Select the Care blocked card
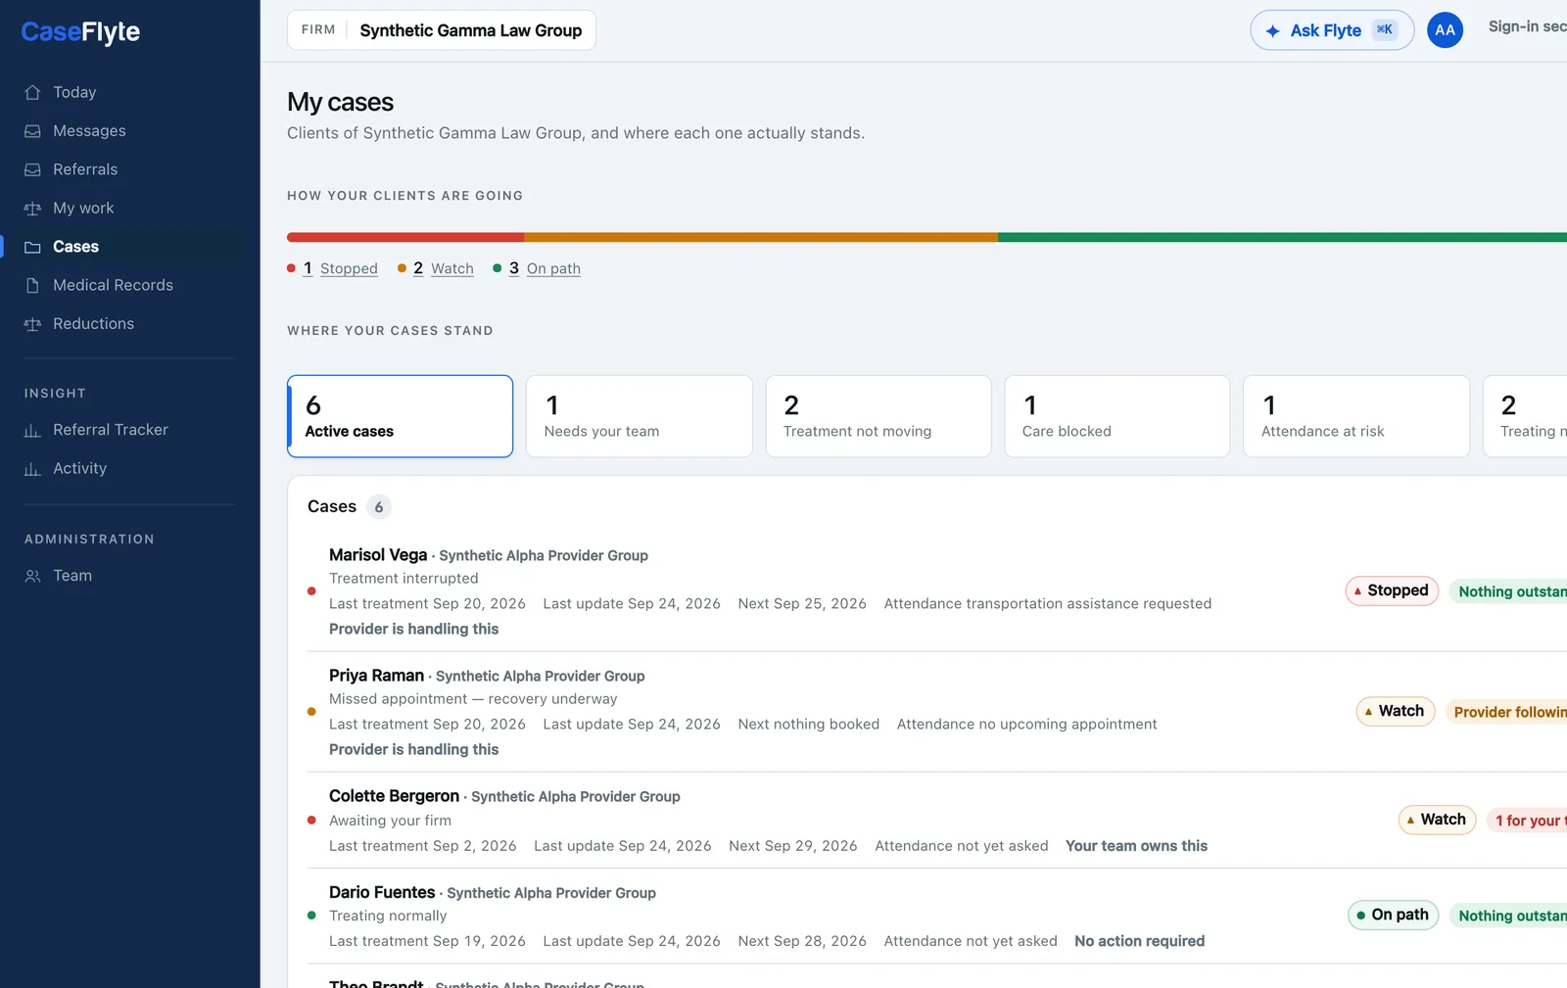Screen dimensions: 1567x988 coord(1117,416)
